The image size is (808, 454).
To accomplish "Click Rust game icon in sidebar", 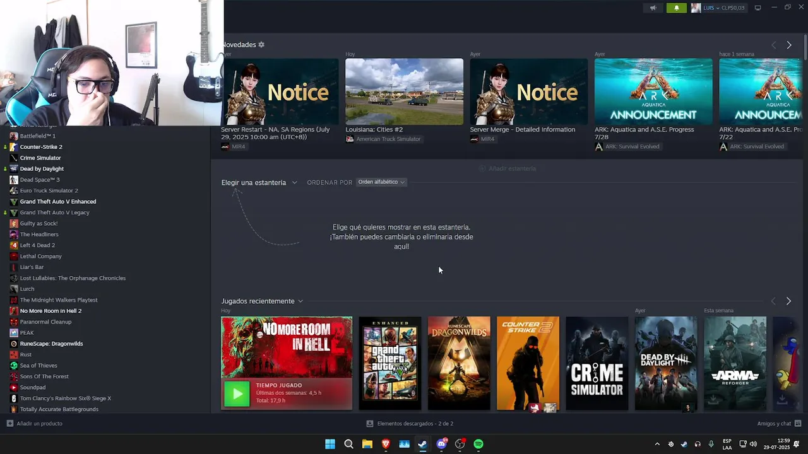I will (14, 354).
